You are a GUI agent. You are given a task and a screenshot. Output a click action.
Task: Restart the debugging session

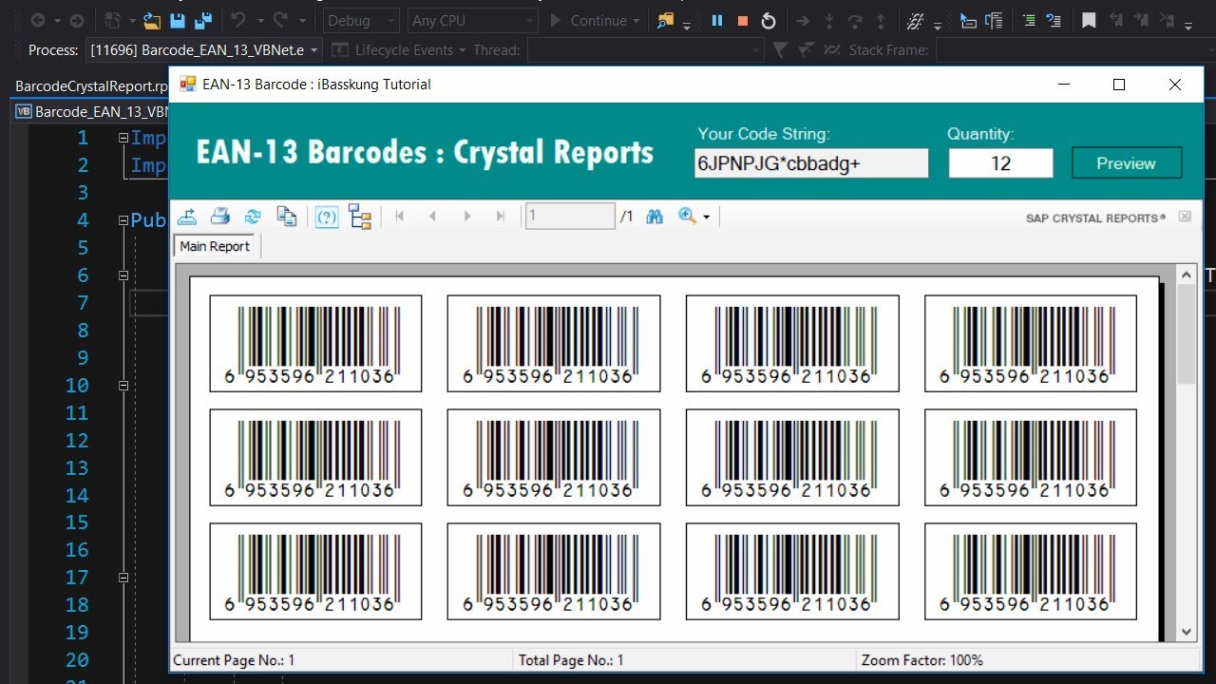tap(769, 21)
